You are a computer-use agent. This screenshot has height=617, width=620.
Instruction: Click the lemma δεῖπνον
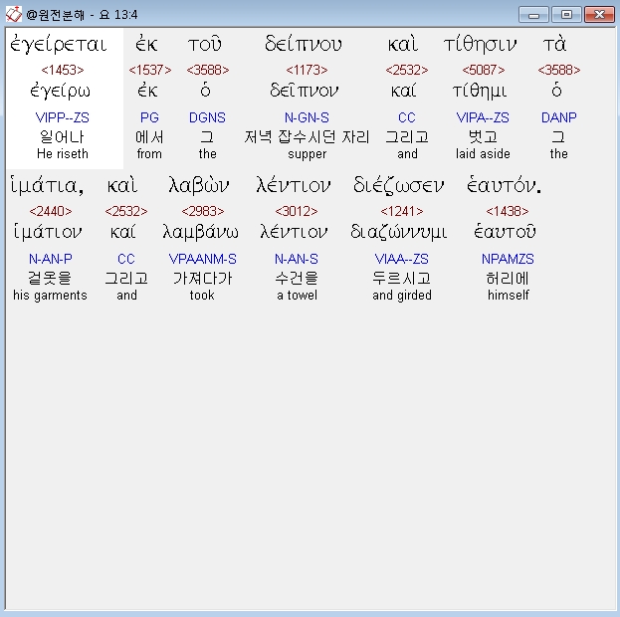click(305, 91)
